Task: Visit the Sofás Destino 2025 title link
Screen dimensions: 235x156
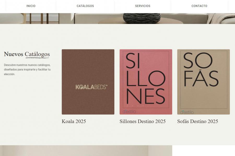Action: coord(197,121)
